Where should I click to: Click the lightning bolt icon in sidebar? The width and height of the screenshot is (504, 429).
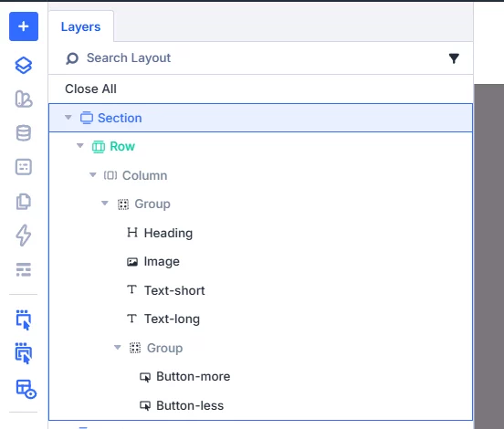(x=24, y=235)
